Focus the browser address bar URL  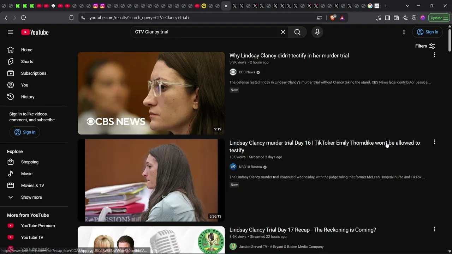[x=139, y=18]
